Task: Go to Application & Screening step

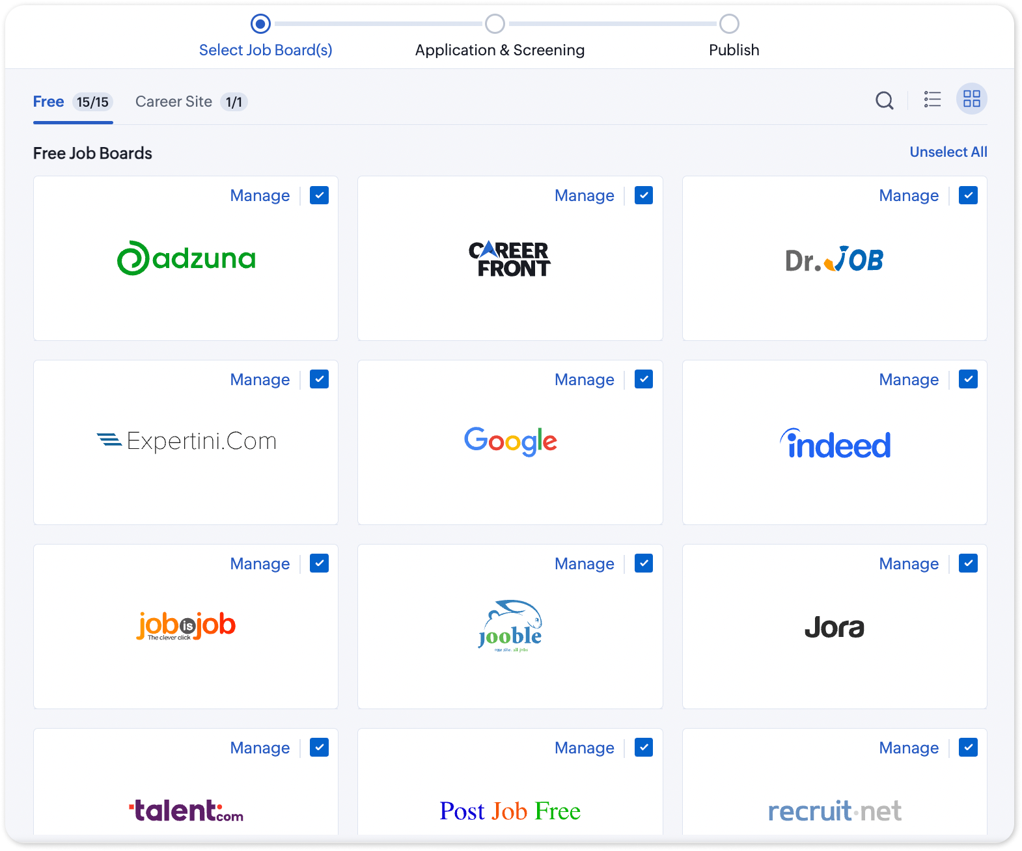Action: (x=495, y=24)
